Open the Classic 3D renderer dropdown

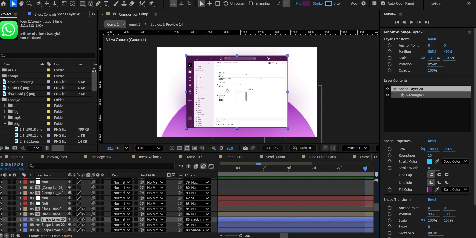355,148
